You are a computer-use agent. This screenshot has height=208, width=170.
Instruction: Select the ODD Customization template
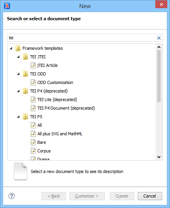(55, 82)
